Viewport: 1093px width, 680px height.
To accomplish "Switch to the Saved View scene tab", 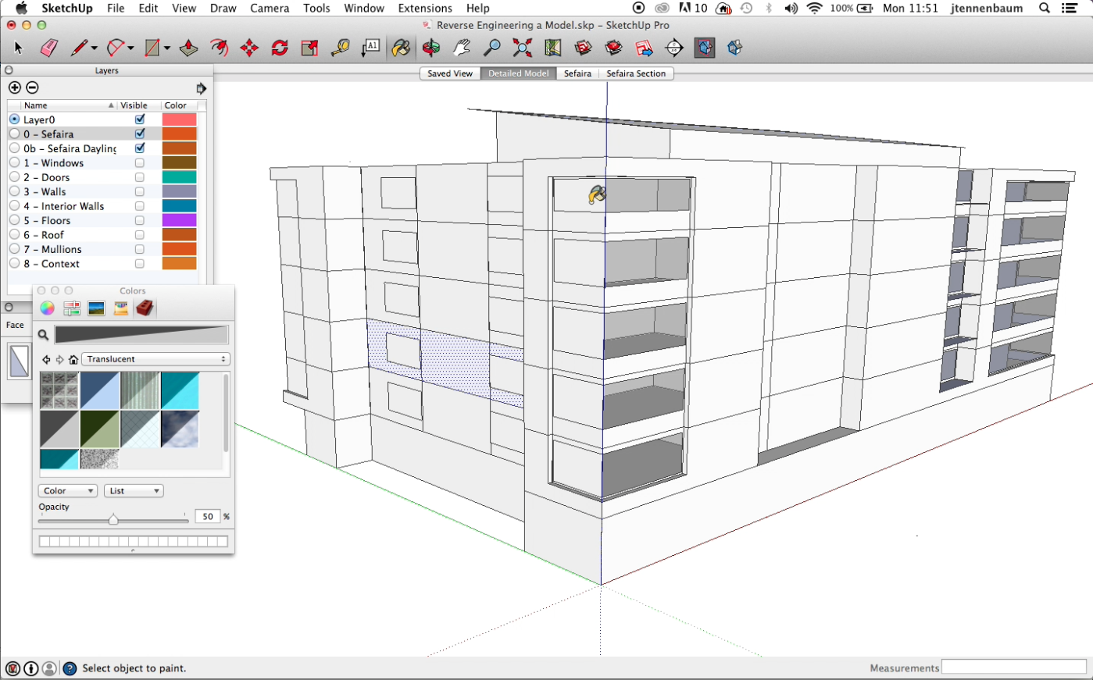I will coord(449,73).
